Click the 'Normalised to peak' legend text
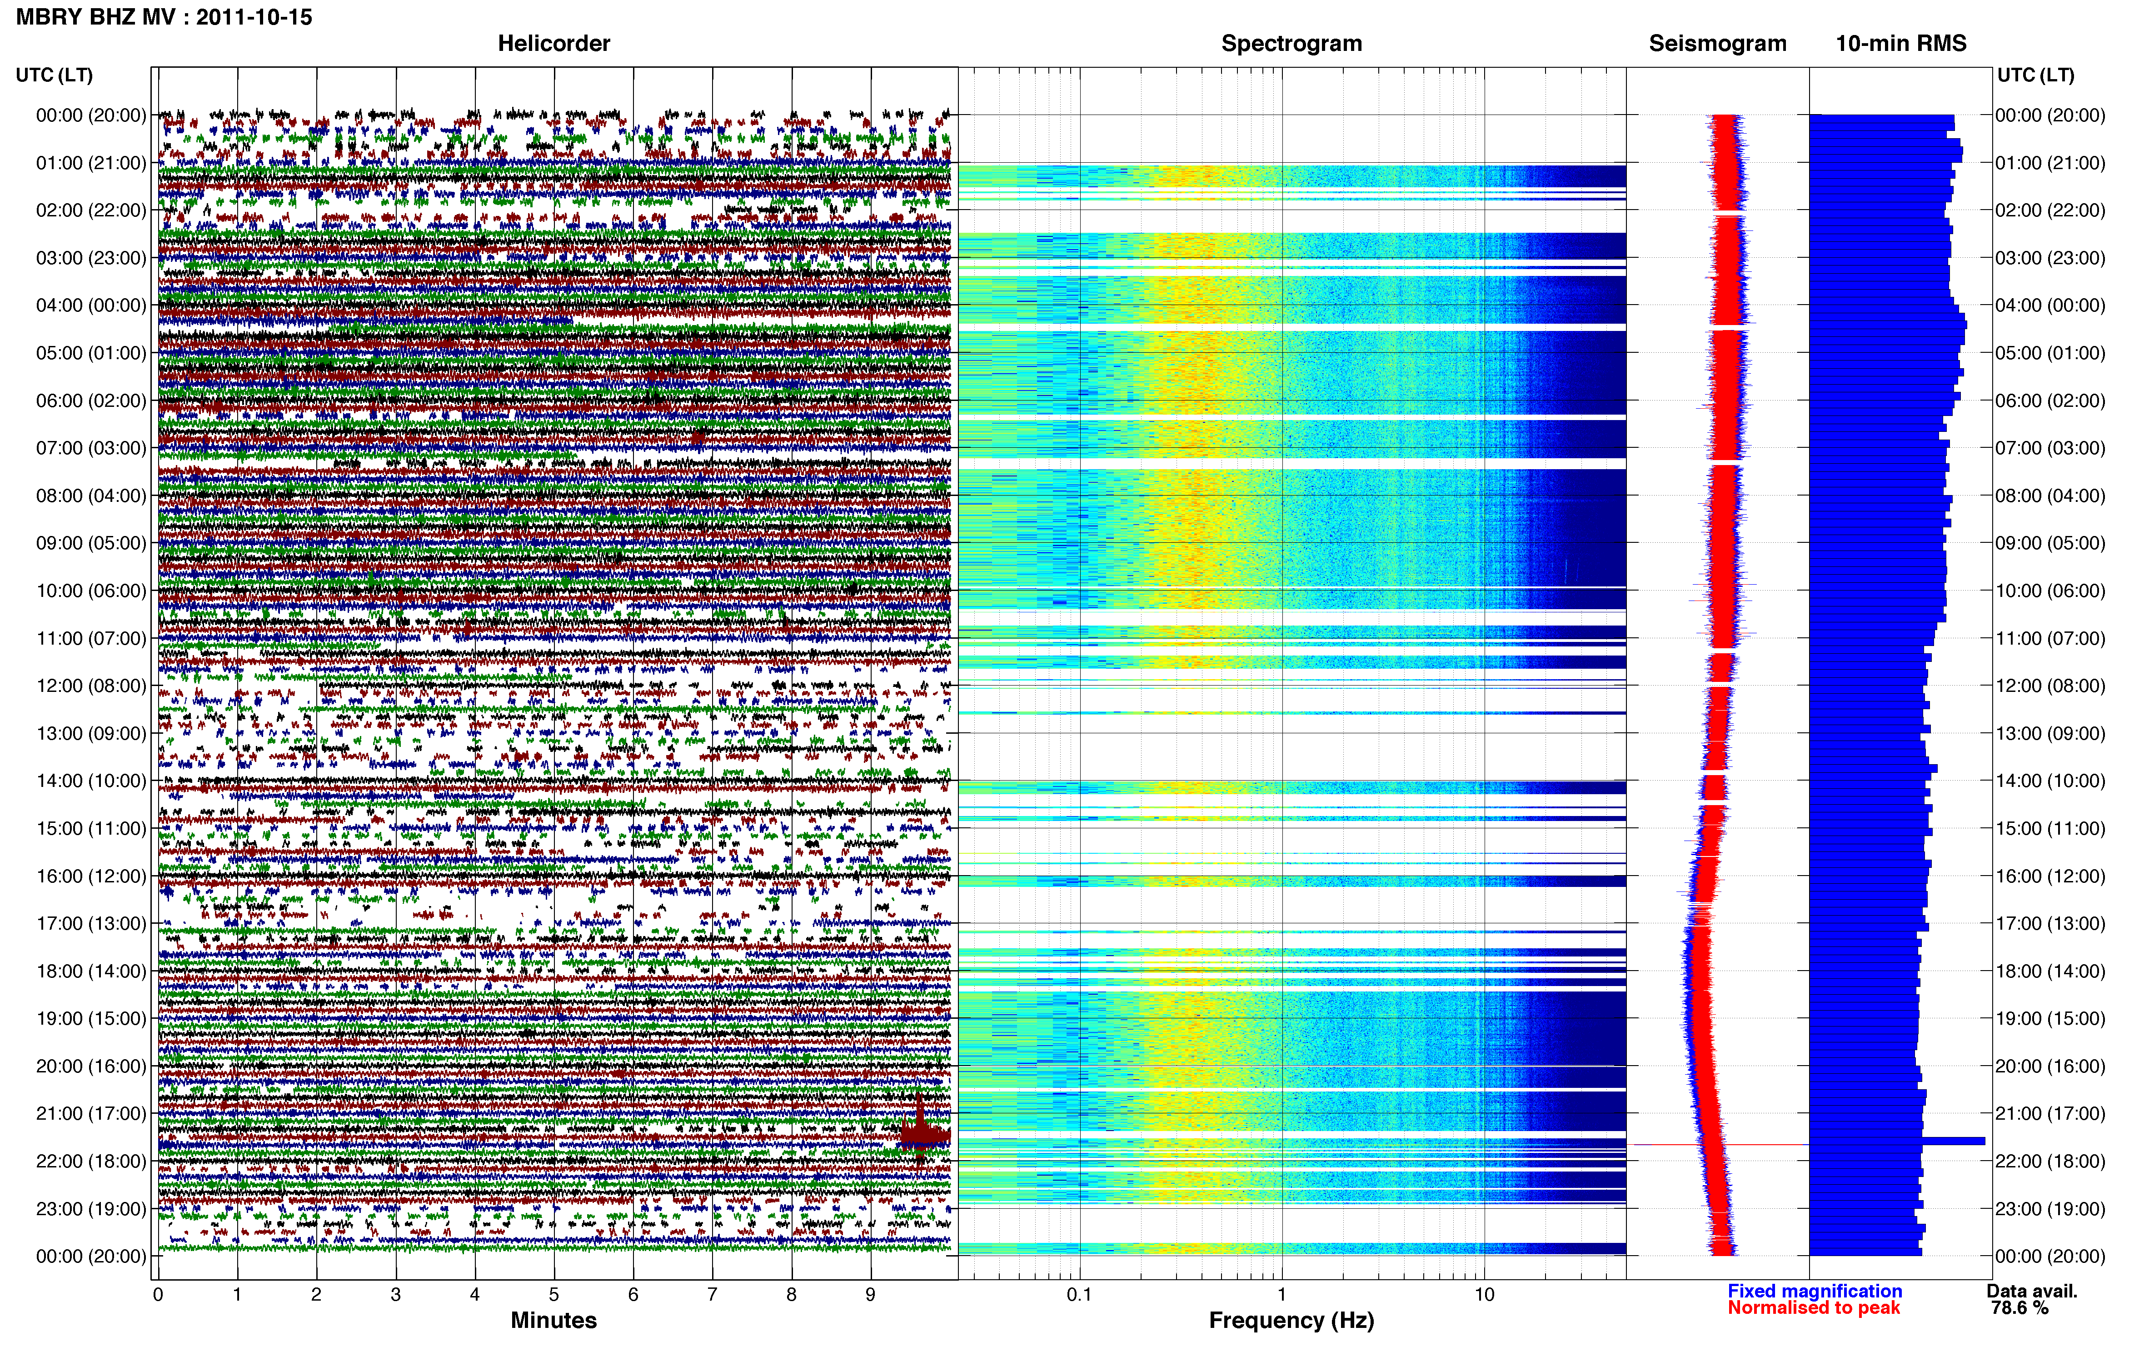The image size is (2154, 1347). click(1814, 1308)
